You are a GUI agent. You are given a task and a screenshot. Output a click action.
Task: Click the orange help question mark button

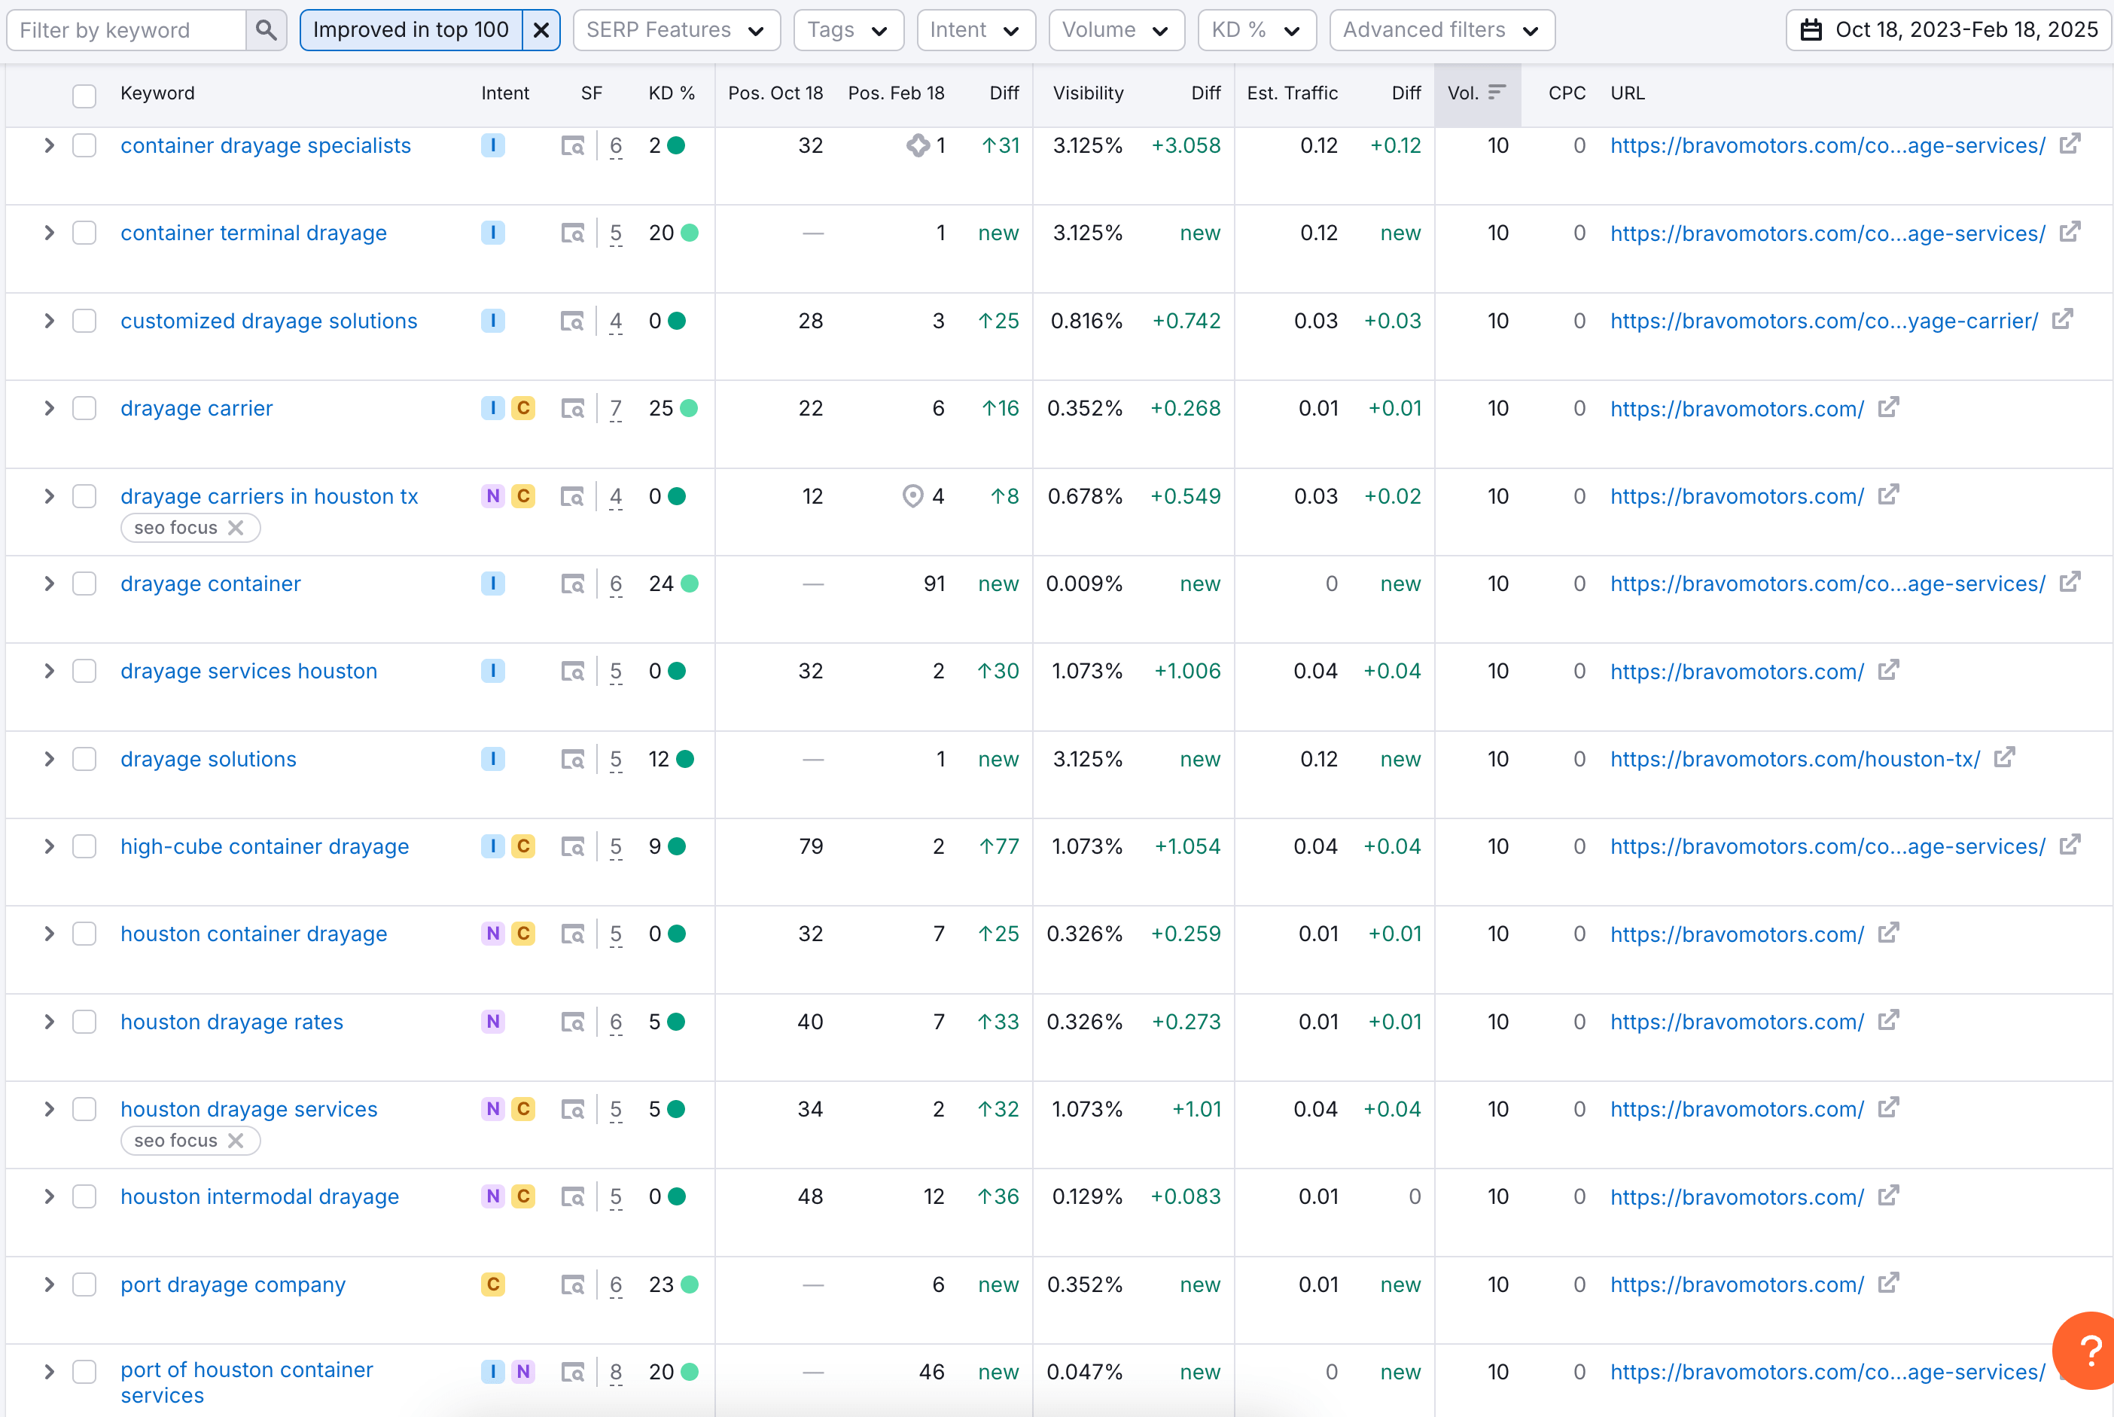click(2088, 1351)
